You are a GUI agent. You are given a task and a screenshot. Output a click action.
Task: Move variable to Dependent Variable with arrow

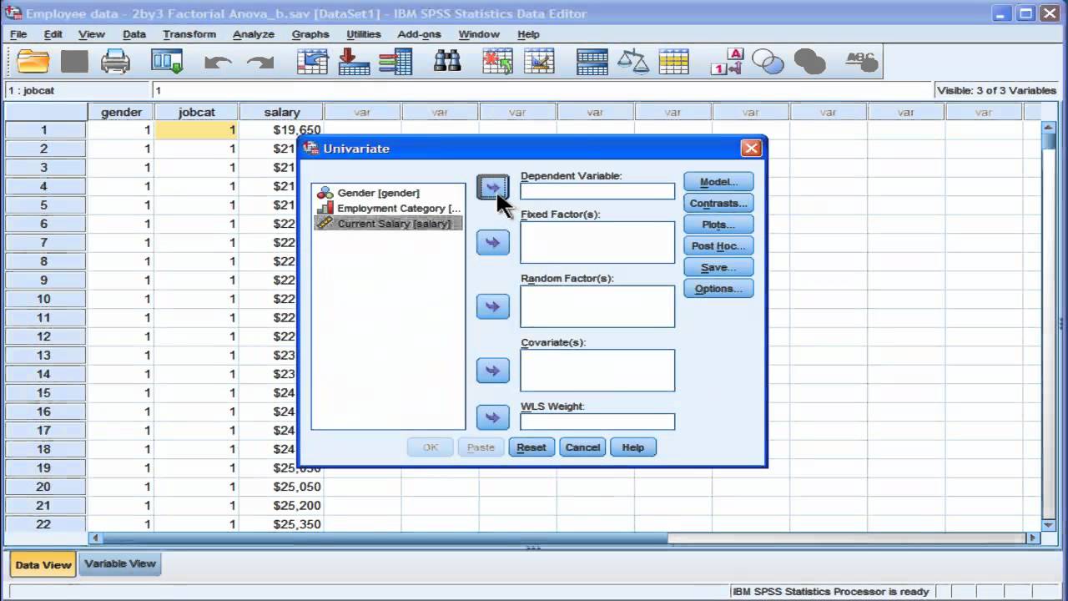click(x=493, y=187)
